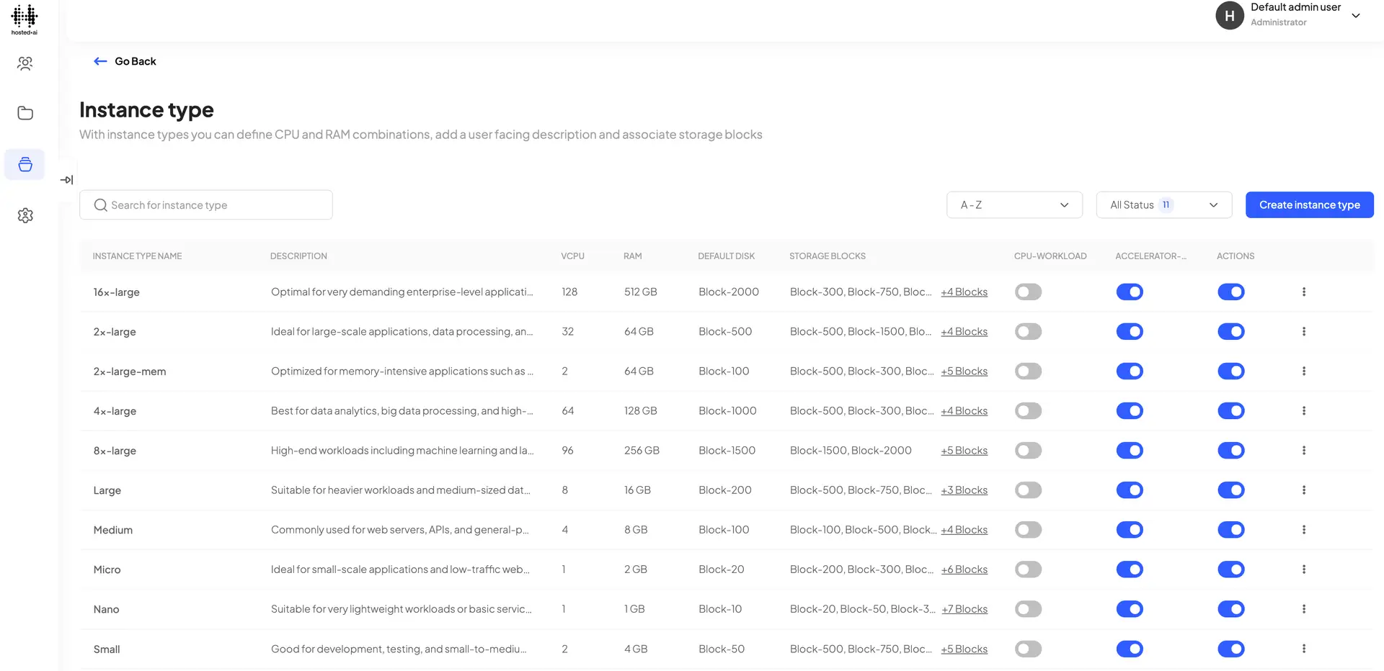The height and width of the screenshot is (671, 1384).
Task: Disable the accelerator toggle for 8x-large
Action: pos(1130,450)
